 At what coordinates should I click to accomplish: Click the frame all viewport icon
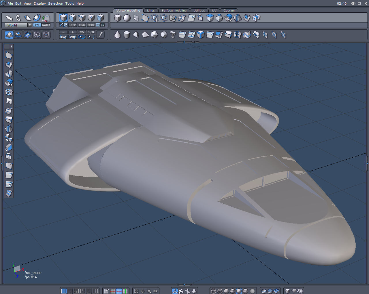pos(136,291)
